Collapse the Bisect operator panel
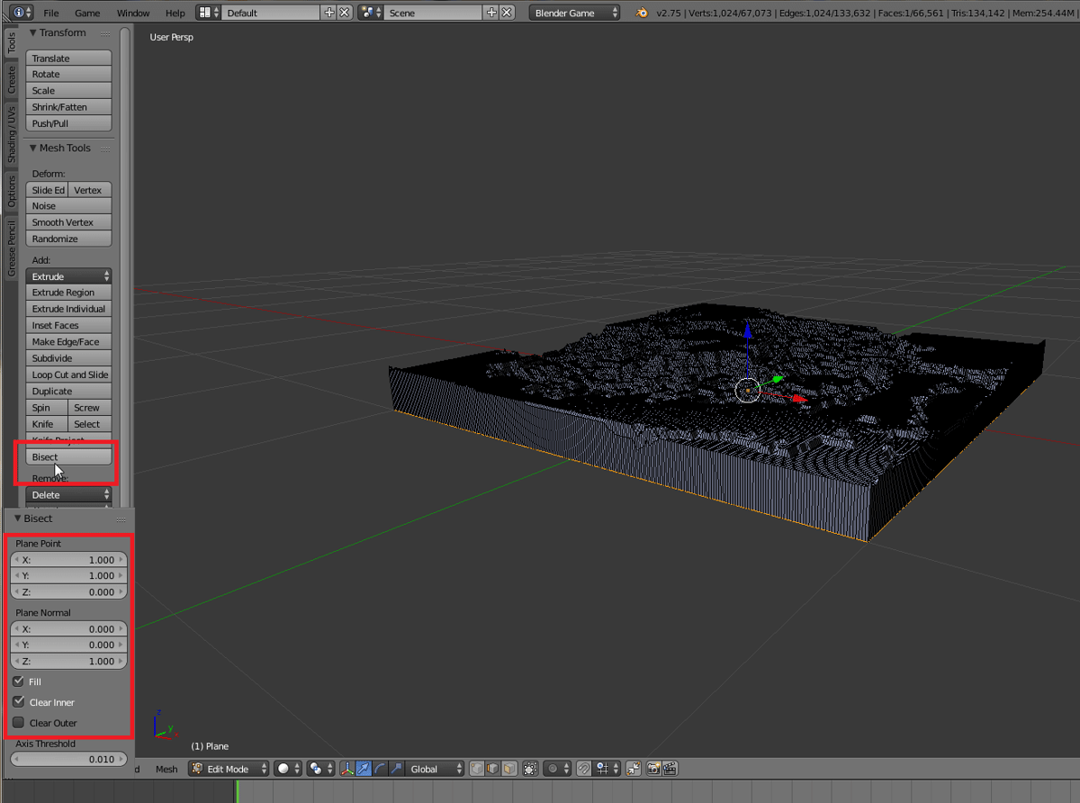 point(18,519)
